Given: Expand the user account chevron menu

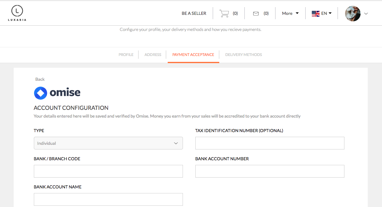Looking at the screenshot, I should click(x=366, y=14).
